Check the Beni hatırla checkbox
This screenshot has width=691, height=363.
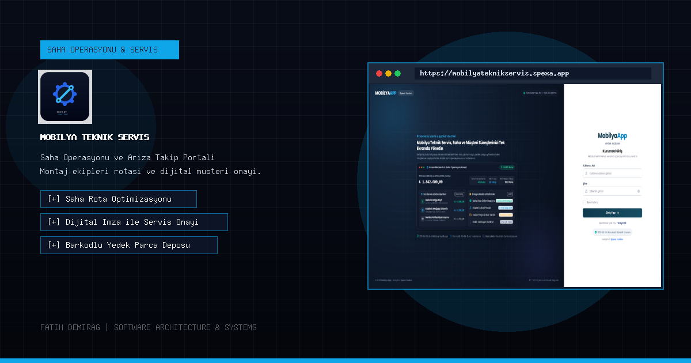584,202
